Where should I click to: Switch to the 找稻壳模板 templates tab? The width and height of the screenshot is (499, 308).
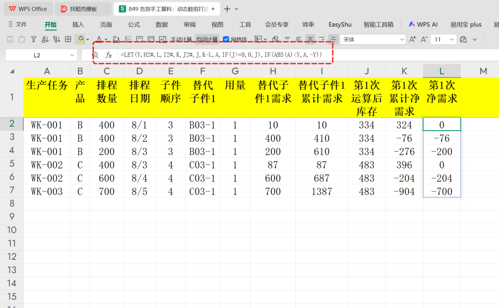point(83,9)
